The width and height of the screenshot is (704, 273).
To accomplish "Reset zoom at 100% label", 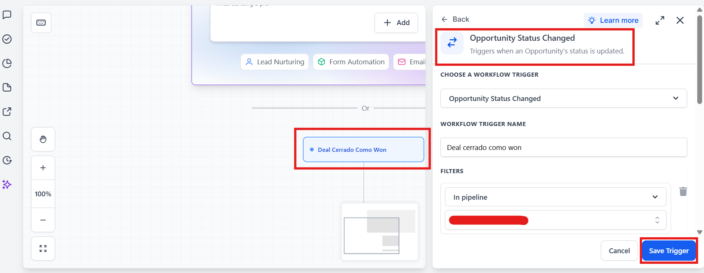I will (x=43, y=194).
